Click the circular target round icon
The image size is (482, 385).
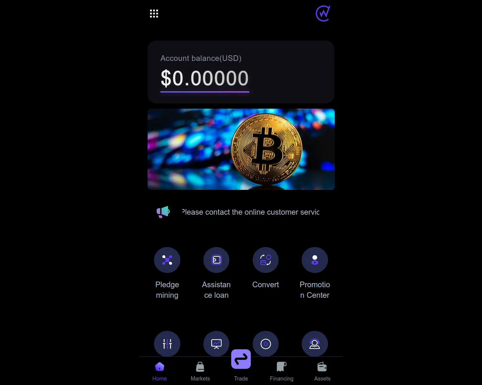(x=265, y=344)
